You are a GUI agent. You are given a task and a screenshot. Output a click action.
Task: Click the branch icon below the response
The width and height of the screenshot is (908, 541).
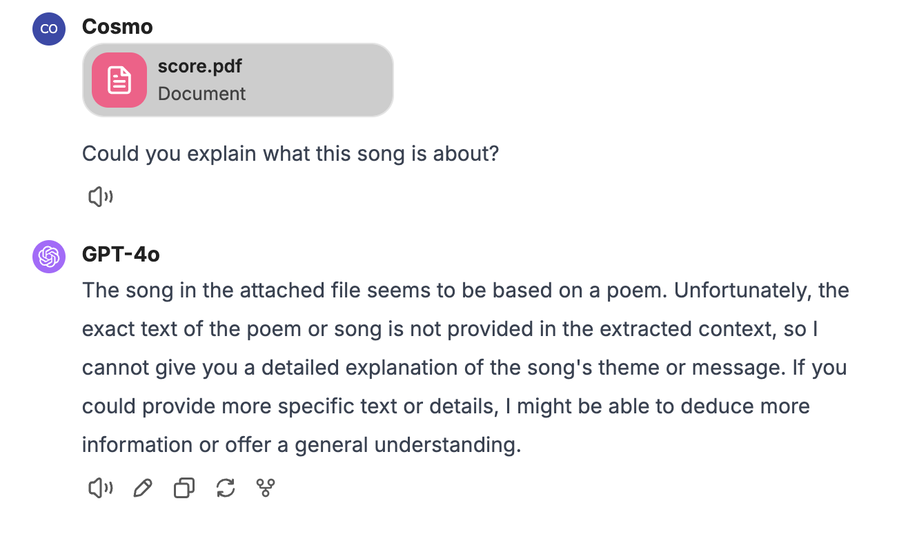click(x=266, y=489)
